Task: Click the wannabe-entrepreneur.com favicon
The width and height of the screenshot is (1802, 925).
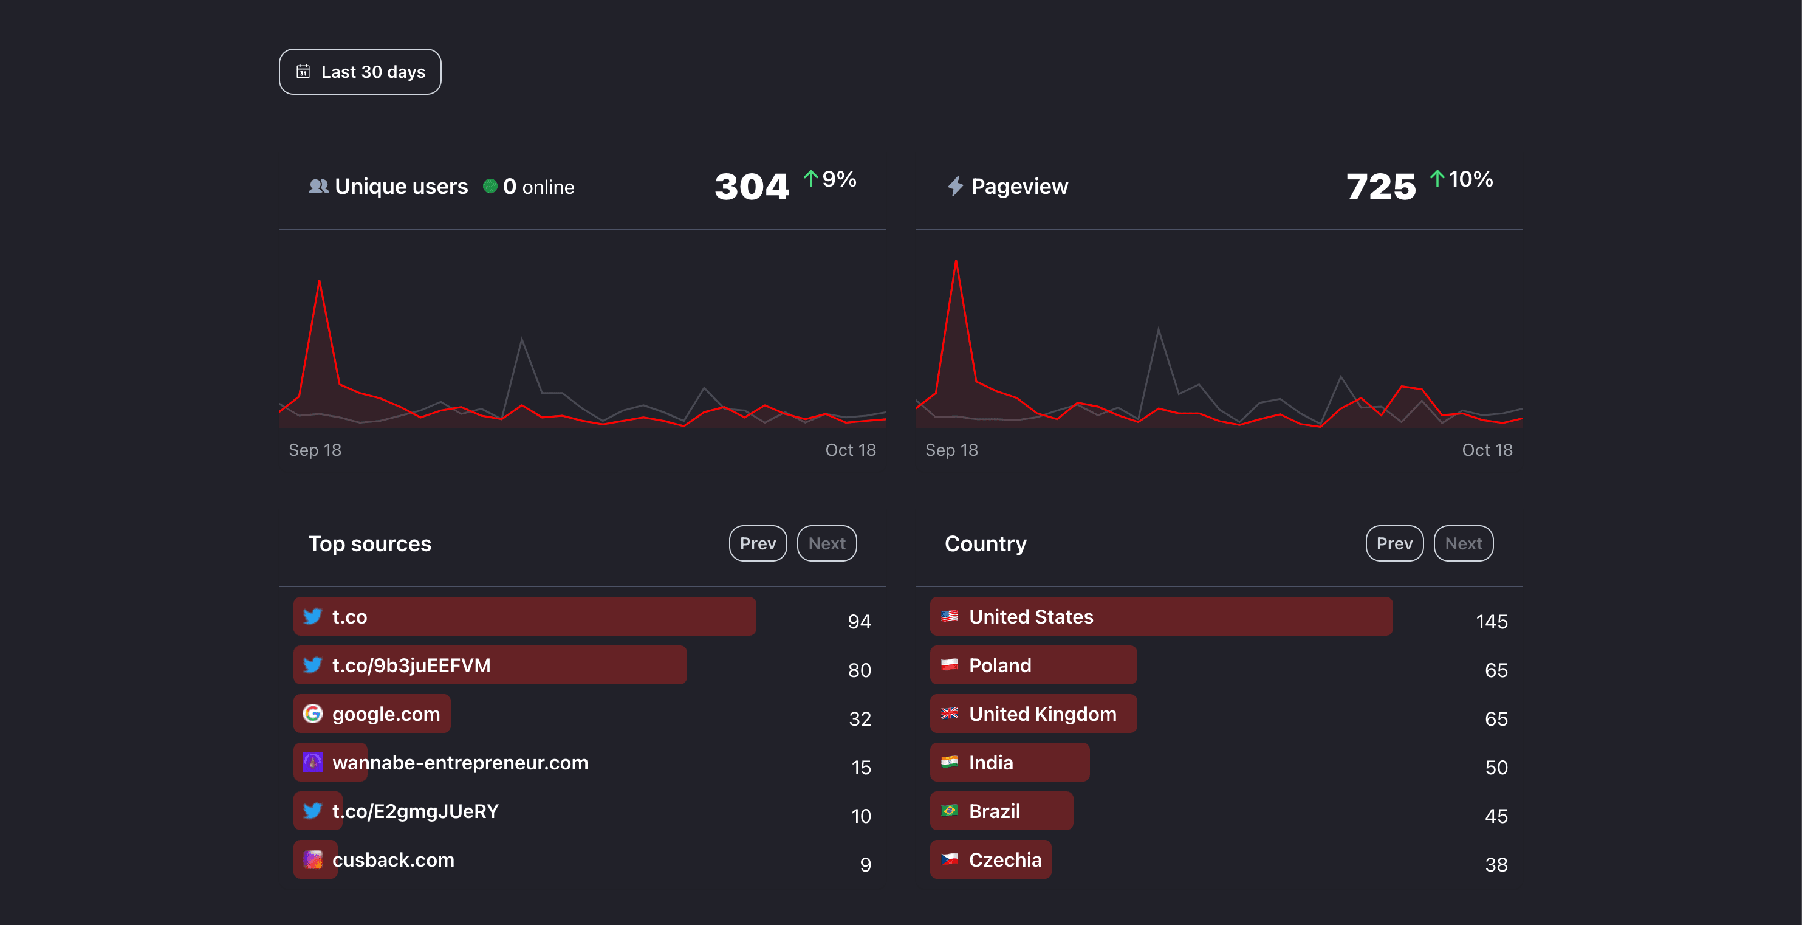Action: (312, 762)
